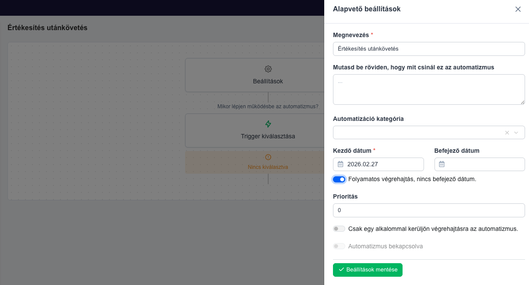Select the Beállítások workflow node
Image resolution: width=529 pixels, height=285 pixels.
click(268, 75)
